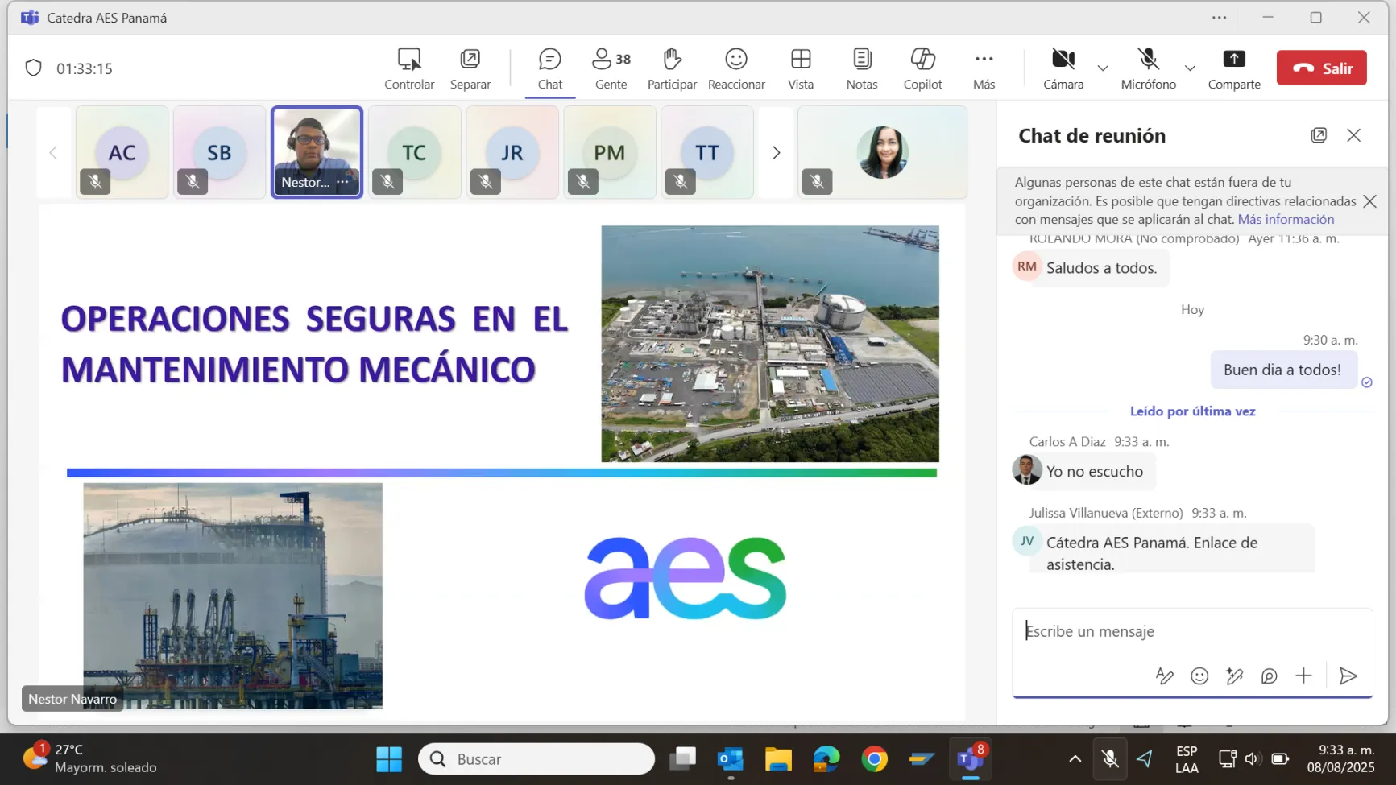Open the Más información link
The image size is (1396, 785).
tap(1286, 220)
